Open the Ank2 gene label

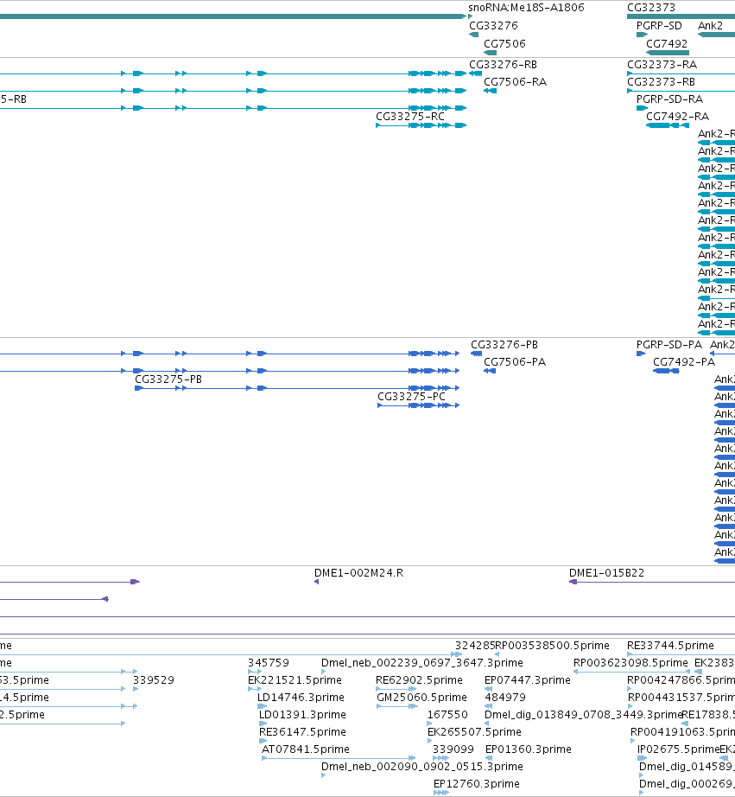710,26
